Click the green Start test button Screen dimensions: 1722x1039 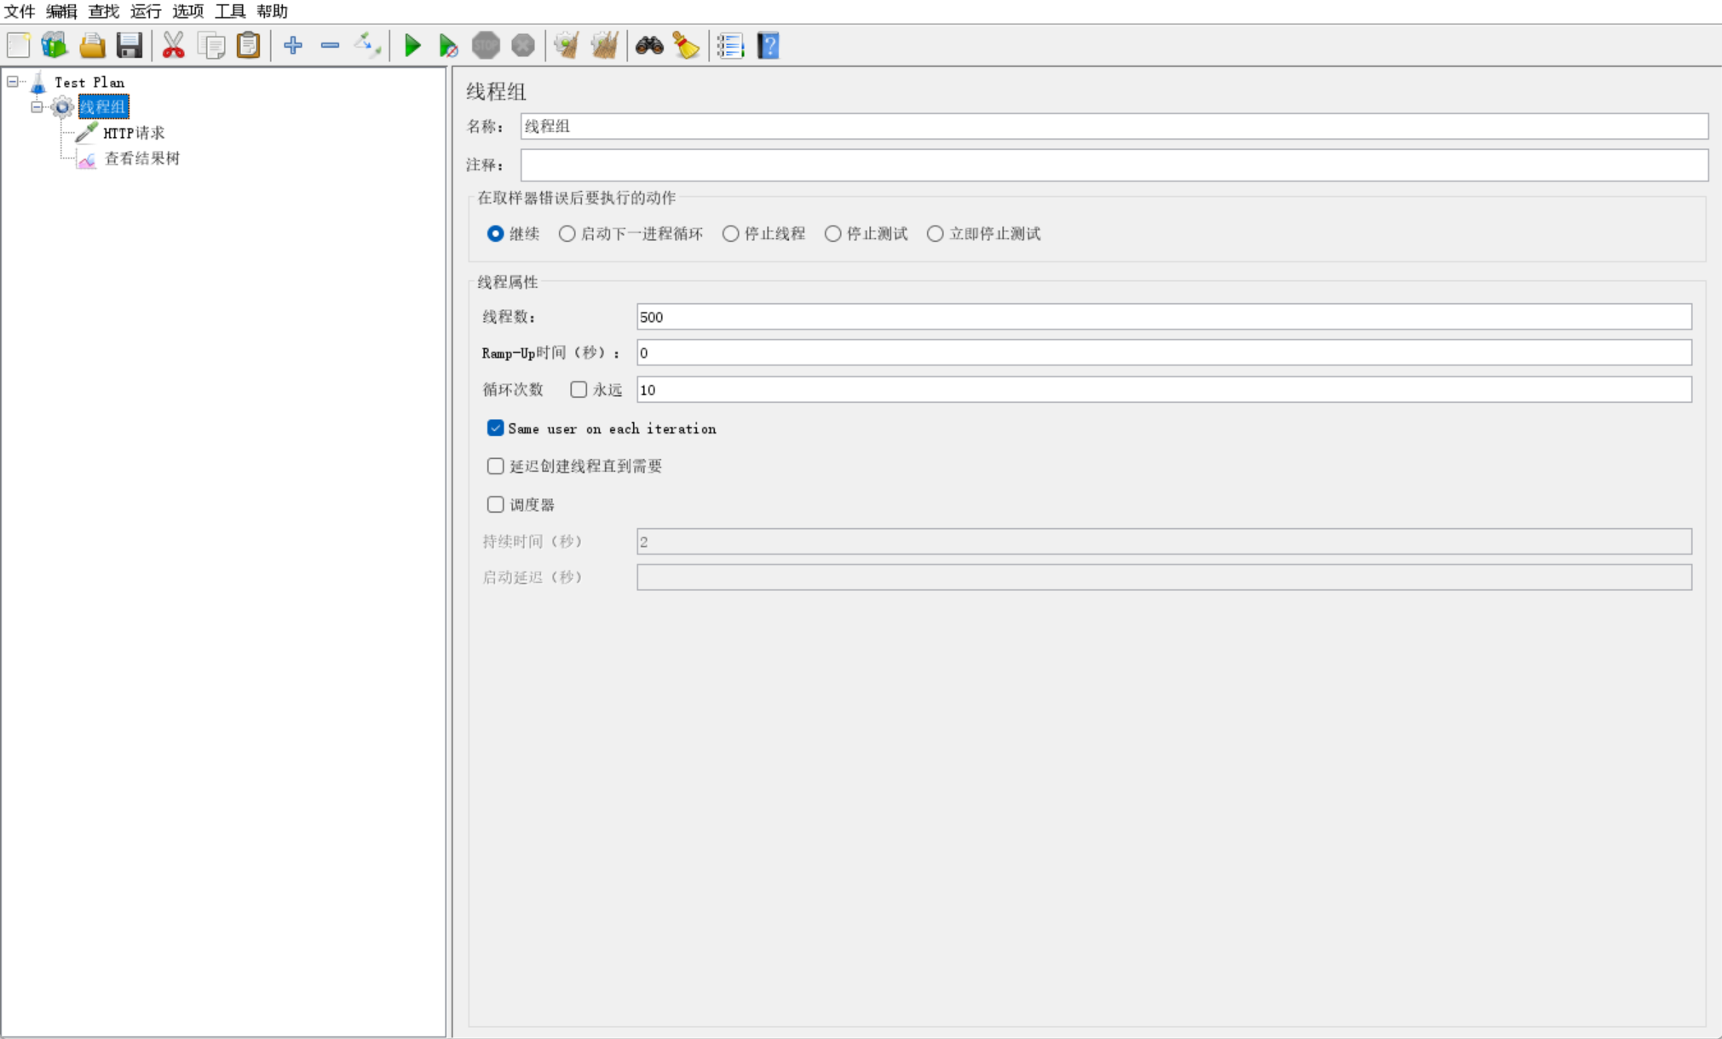point(412,45)
